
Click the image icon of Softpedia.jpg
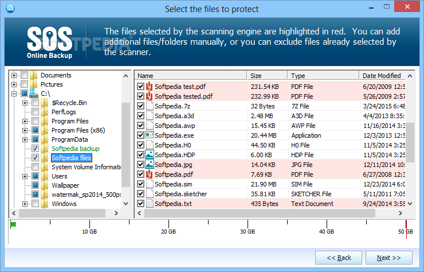pos(150,164)
